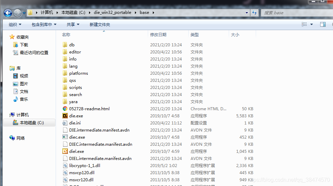Screen dimensions: 333x186
Task: Click the search base input field
Action: click(297, 13)
